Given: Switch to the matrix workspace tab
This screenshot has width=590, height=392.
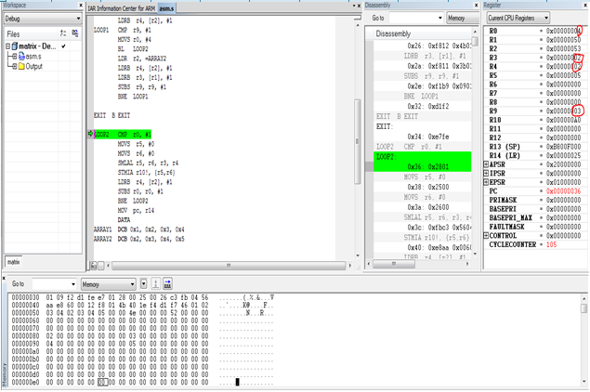Looking at the screenshot, I should click(x=13, y=262).
